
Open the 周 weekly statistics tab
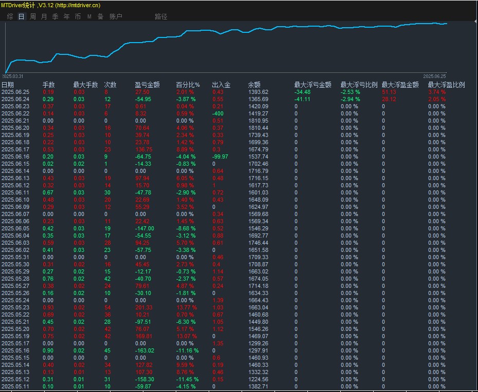[33, 16]
